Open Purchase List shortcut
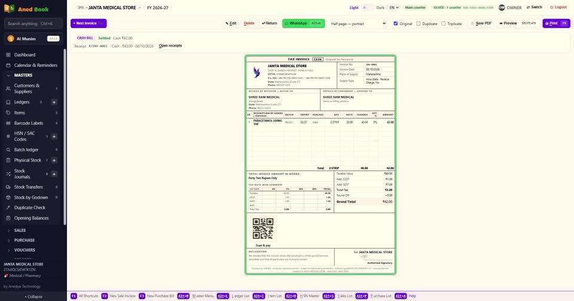The height and width of the screenshot is (301, 574). [374, 296]
